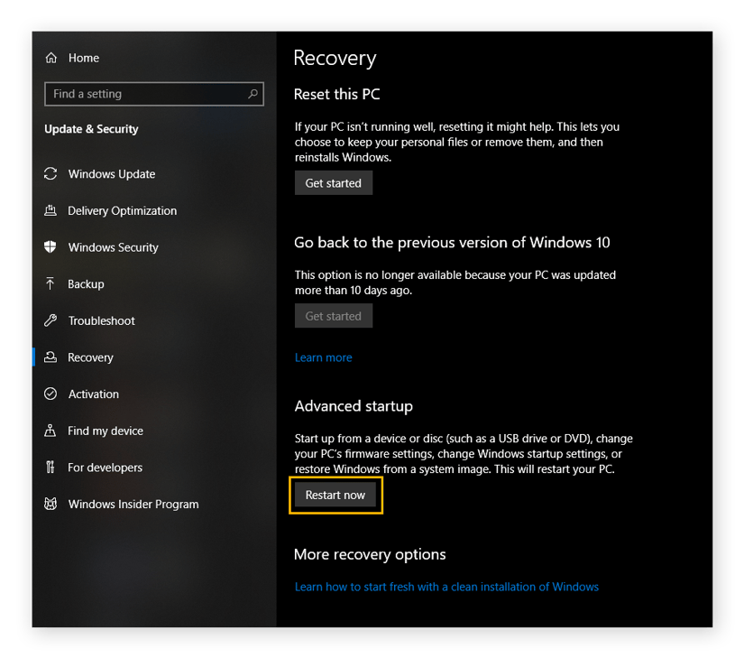Select the For developers icon

tap(51, 468)
